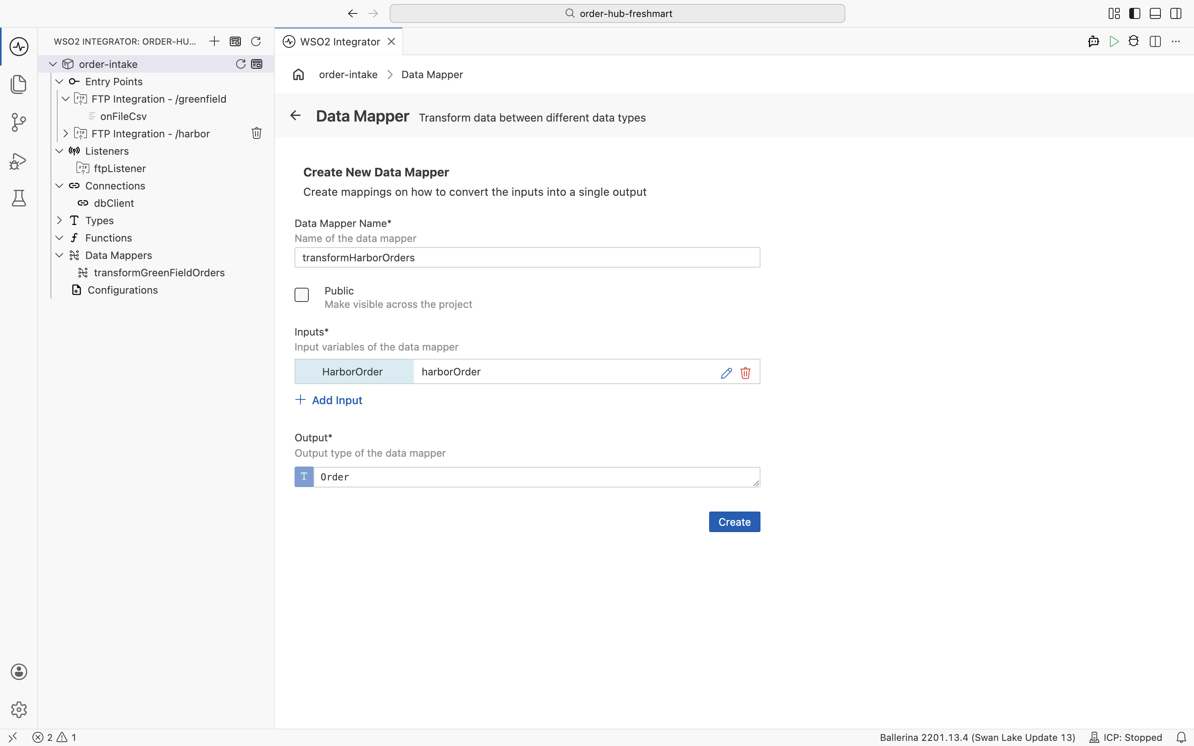Delete FTP Integration - /harbor entry
This screenshot has height=746, width=1194.
[x=257, y=133]
